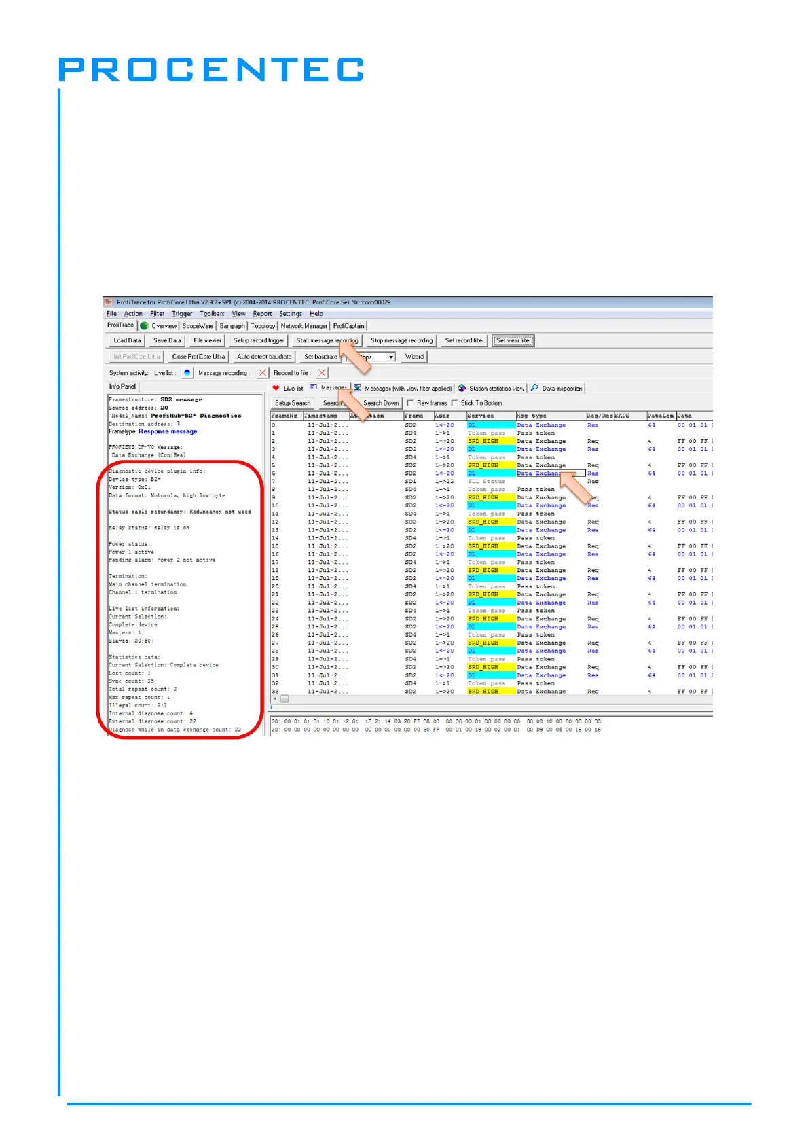808x1144 pixels.
Task: Click the Station statistics view icon
Action: (x=462, y=388)
